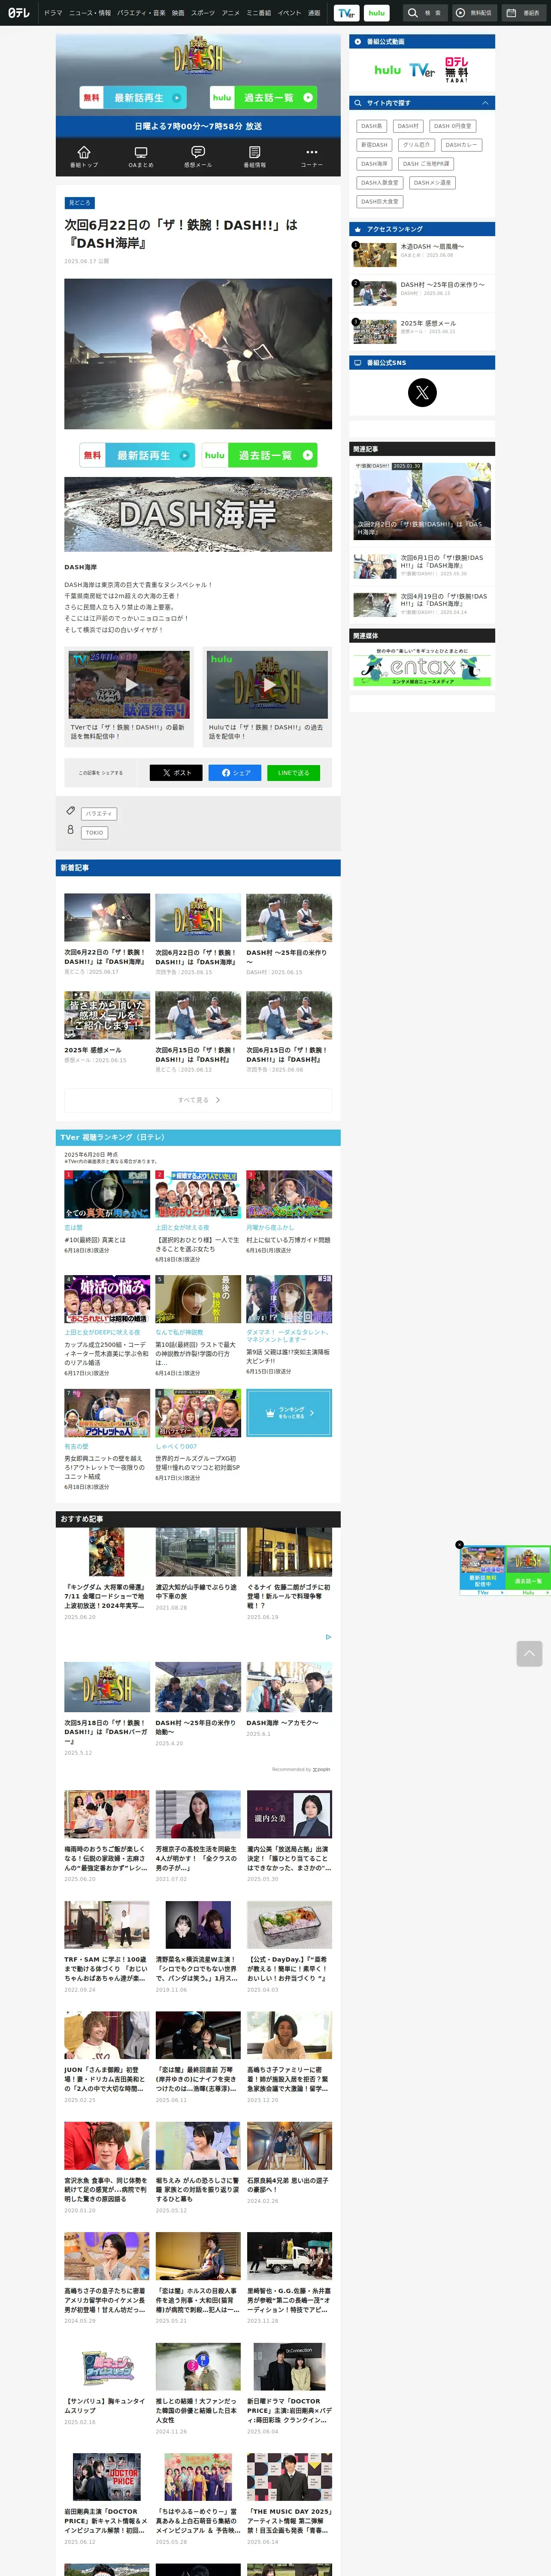
Task: Open アニメ in the top menu
Action: coord(231,13)
